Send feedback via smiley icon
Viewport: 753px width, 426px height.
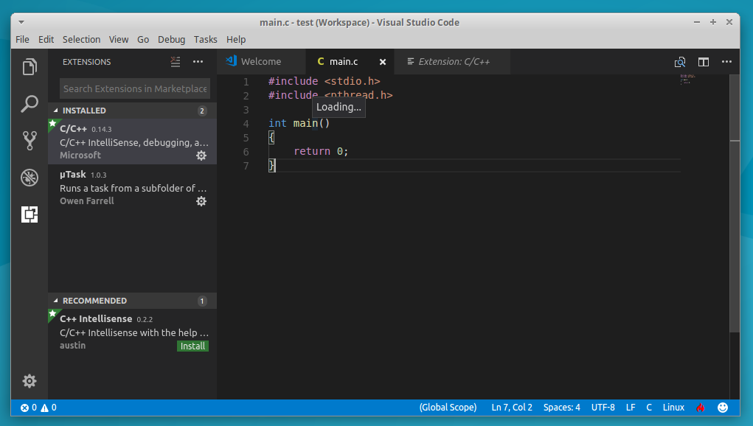[723, 408]
